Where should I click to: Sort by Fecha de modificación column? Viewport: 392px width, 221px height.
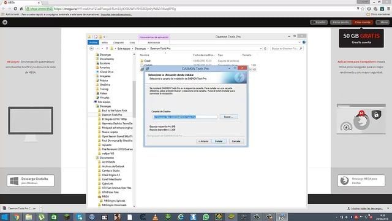(x=204, y=55)
